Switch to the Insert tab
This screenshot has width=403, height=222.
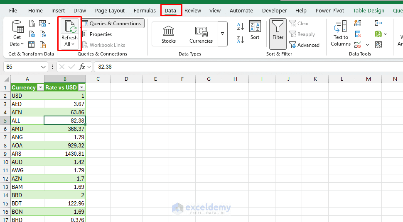tap(58, 10)
